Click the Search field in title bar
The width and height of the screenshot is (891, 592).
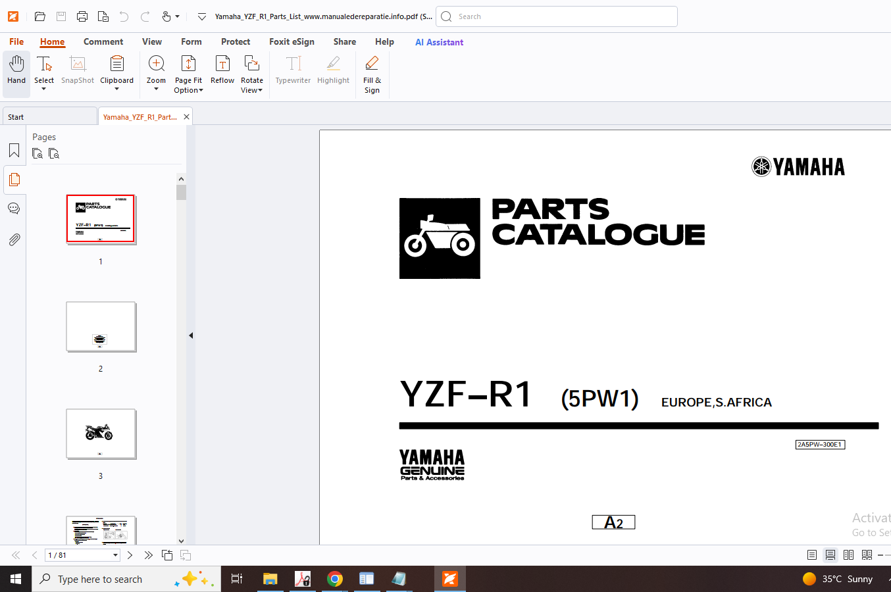click(x=557, y=16)
